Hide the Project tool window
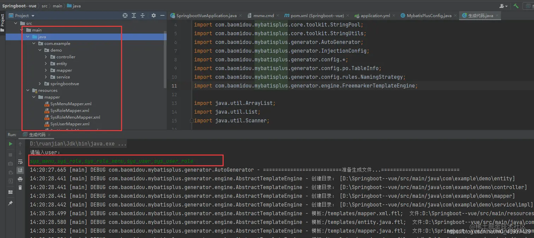This screenshot has width=534, height=238. (162, 15)
